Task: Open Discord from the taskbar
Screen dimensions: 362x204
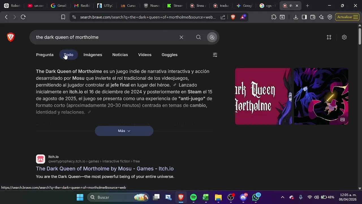Action: 243,197
